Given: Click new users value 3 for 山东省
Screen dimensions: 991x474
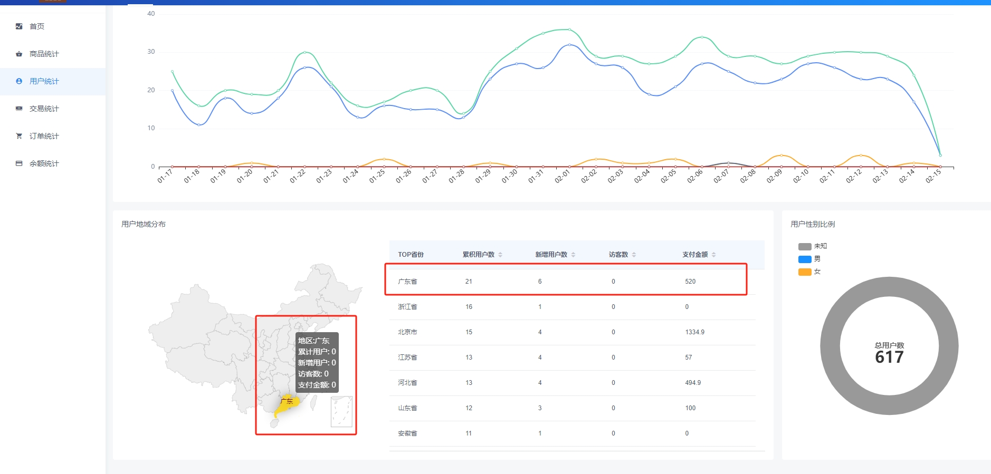Looking at the screenshot, I should tap(540, 408).
